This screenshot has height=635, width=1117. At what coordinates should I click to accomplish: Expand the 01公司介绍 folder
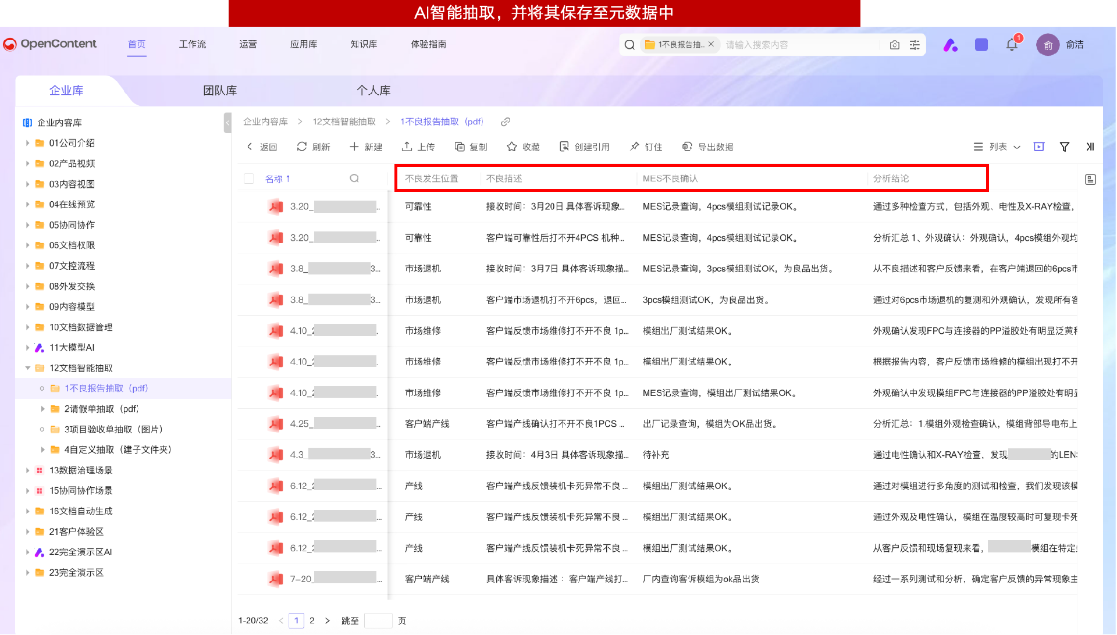point(27,143)
